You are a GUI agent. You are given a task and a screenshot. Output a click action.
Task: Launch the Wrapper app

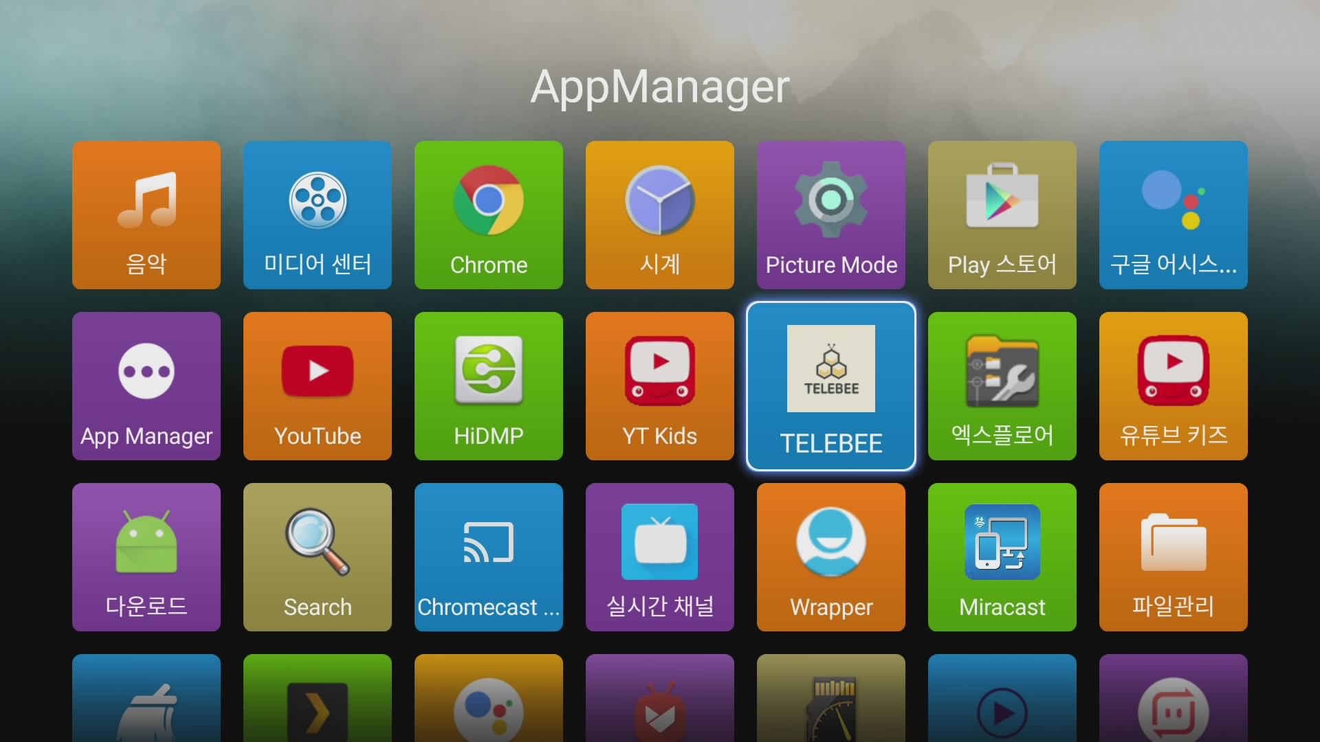click(x=831, y=557)
